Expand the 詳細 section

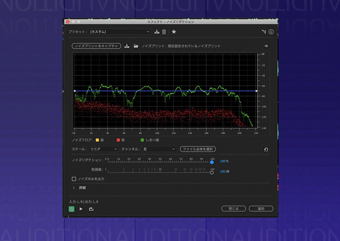[x=74, y=188]
